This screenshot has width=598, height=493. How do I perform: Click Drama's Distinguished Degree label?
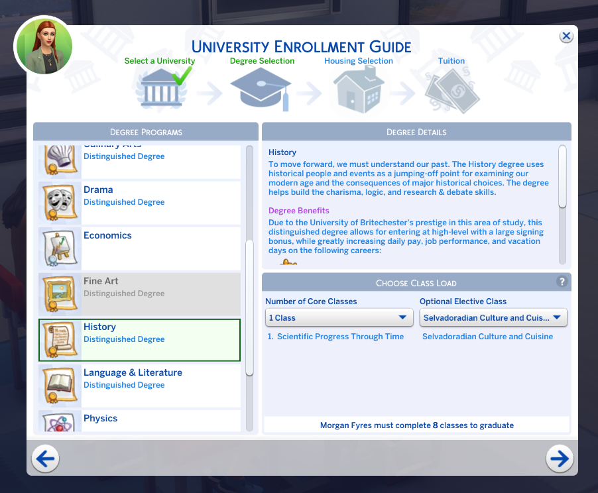tap(124, 202)
